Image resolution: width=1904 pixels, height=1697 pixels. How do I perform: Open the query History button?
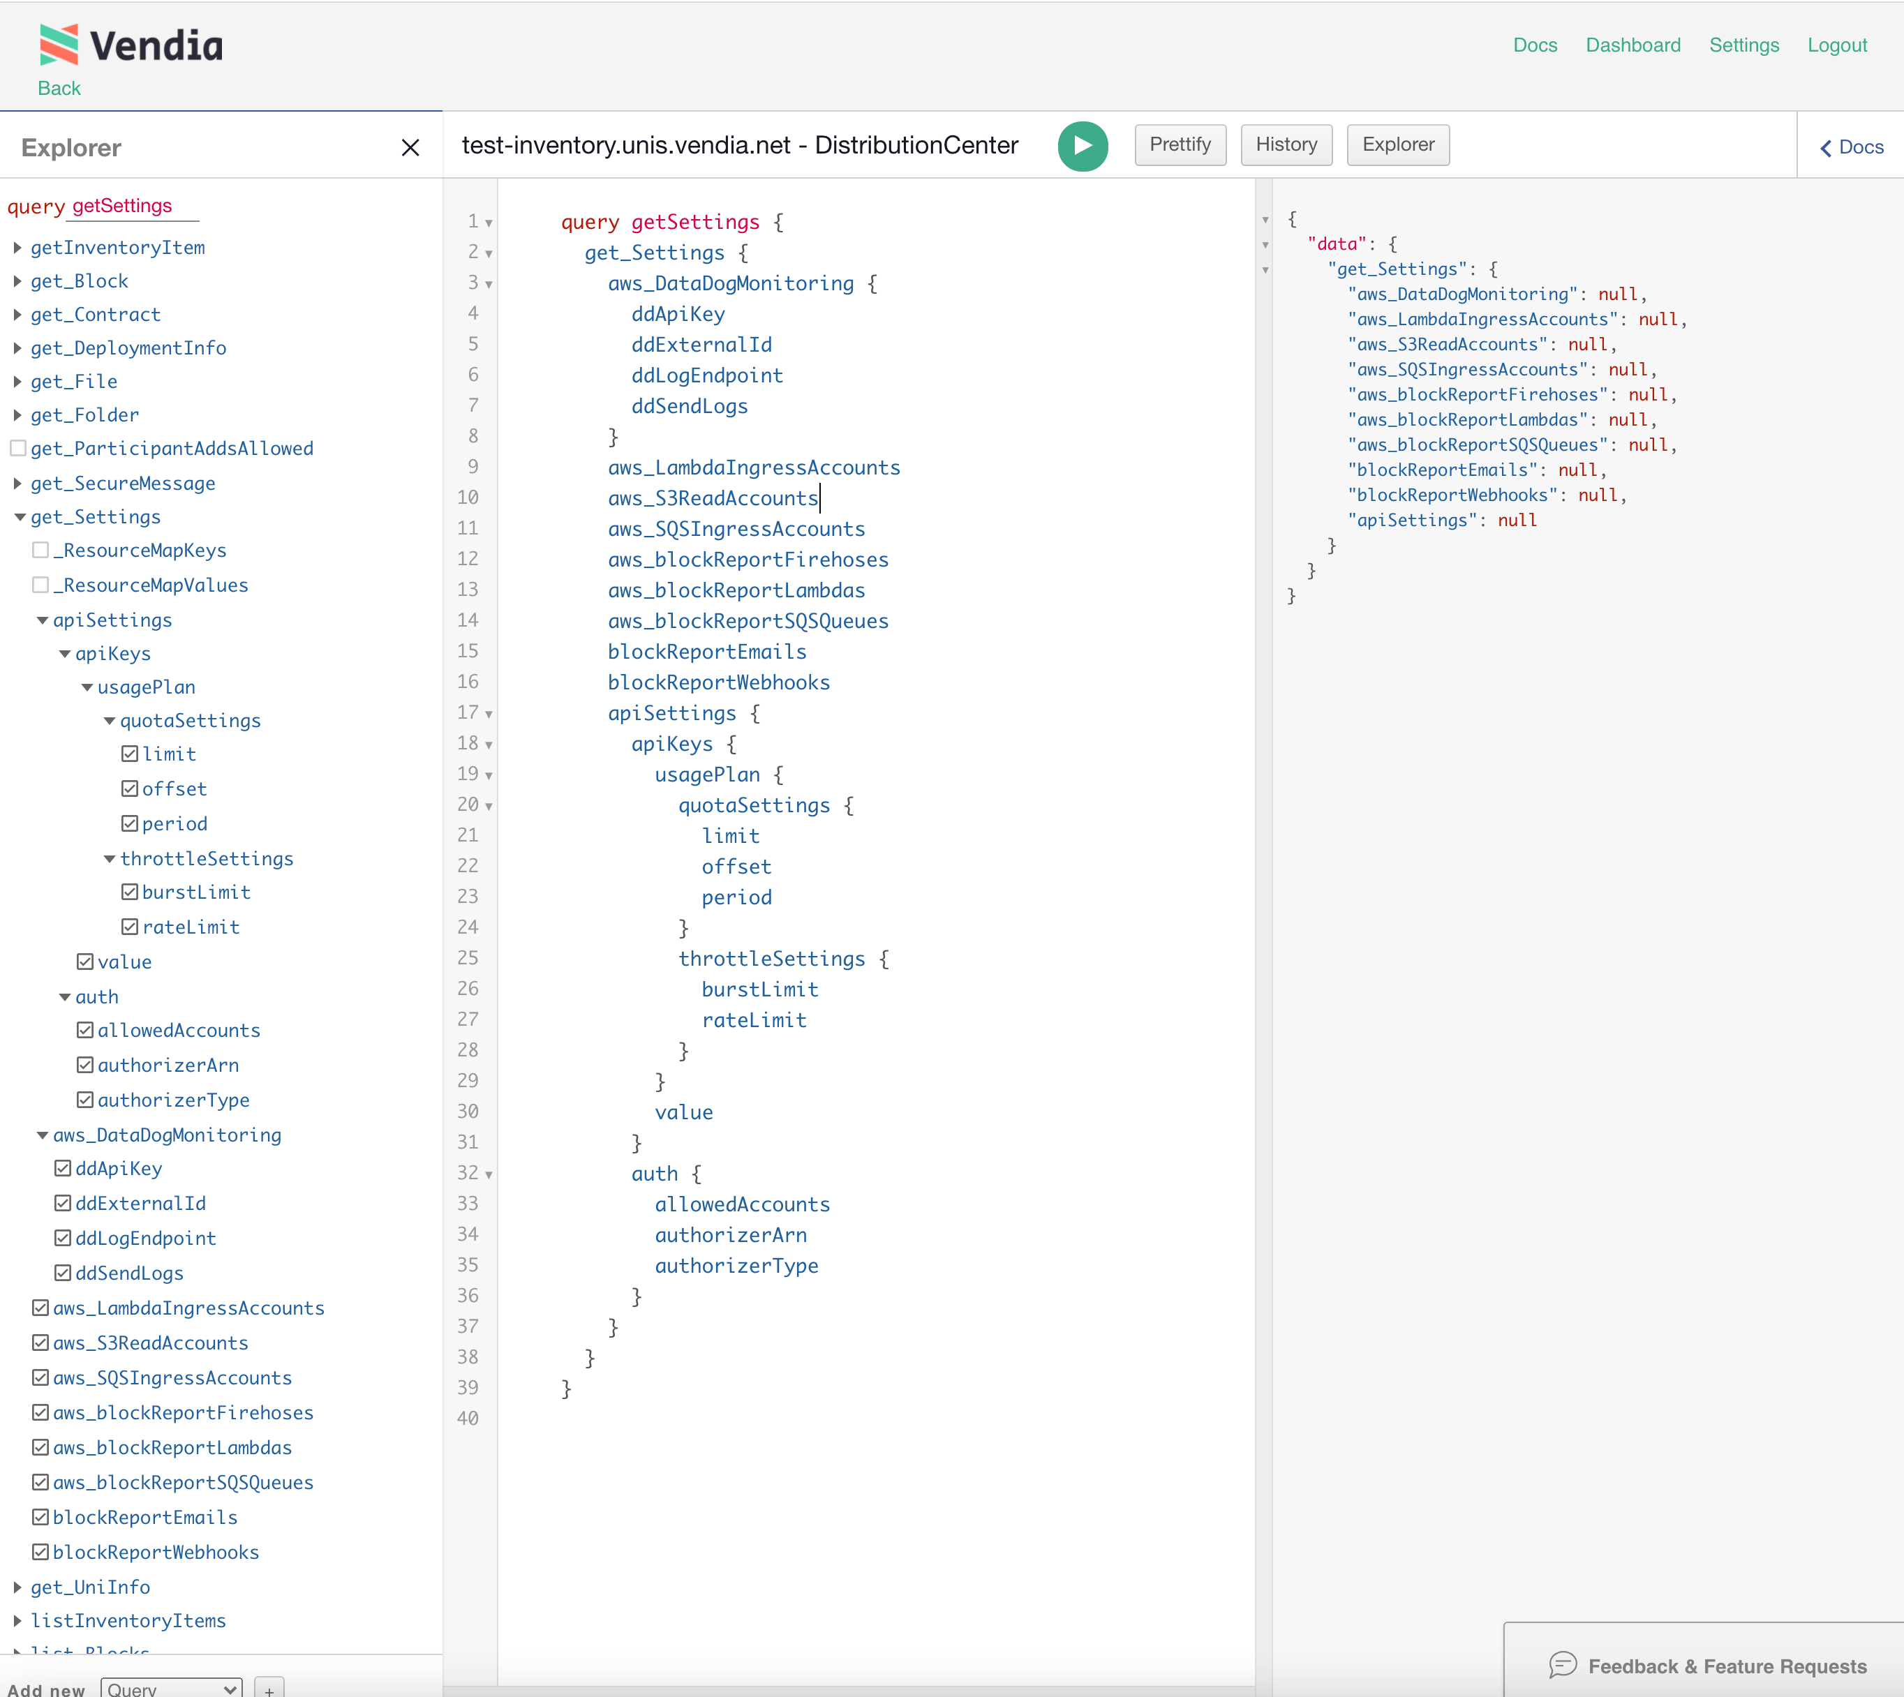tap(1286, 144)
